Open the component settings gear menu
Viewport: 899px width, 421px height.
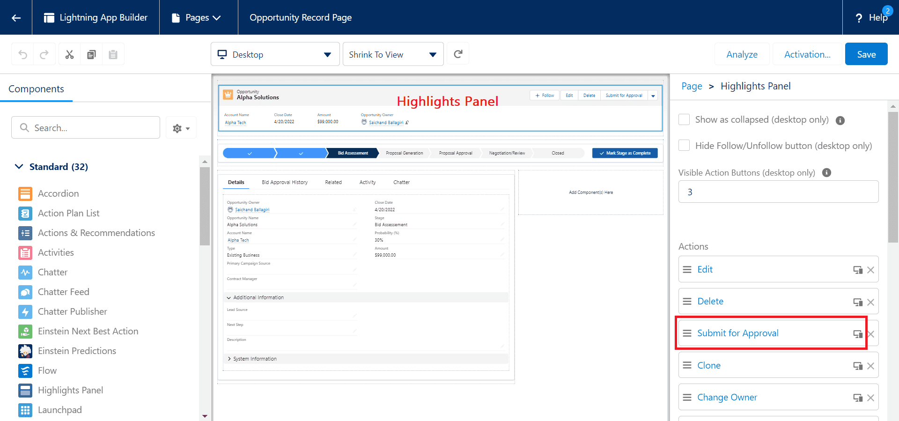(181, 128)
